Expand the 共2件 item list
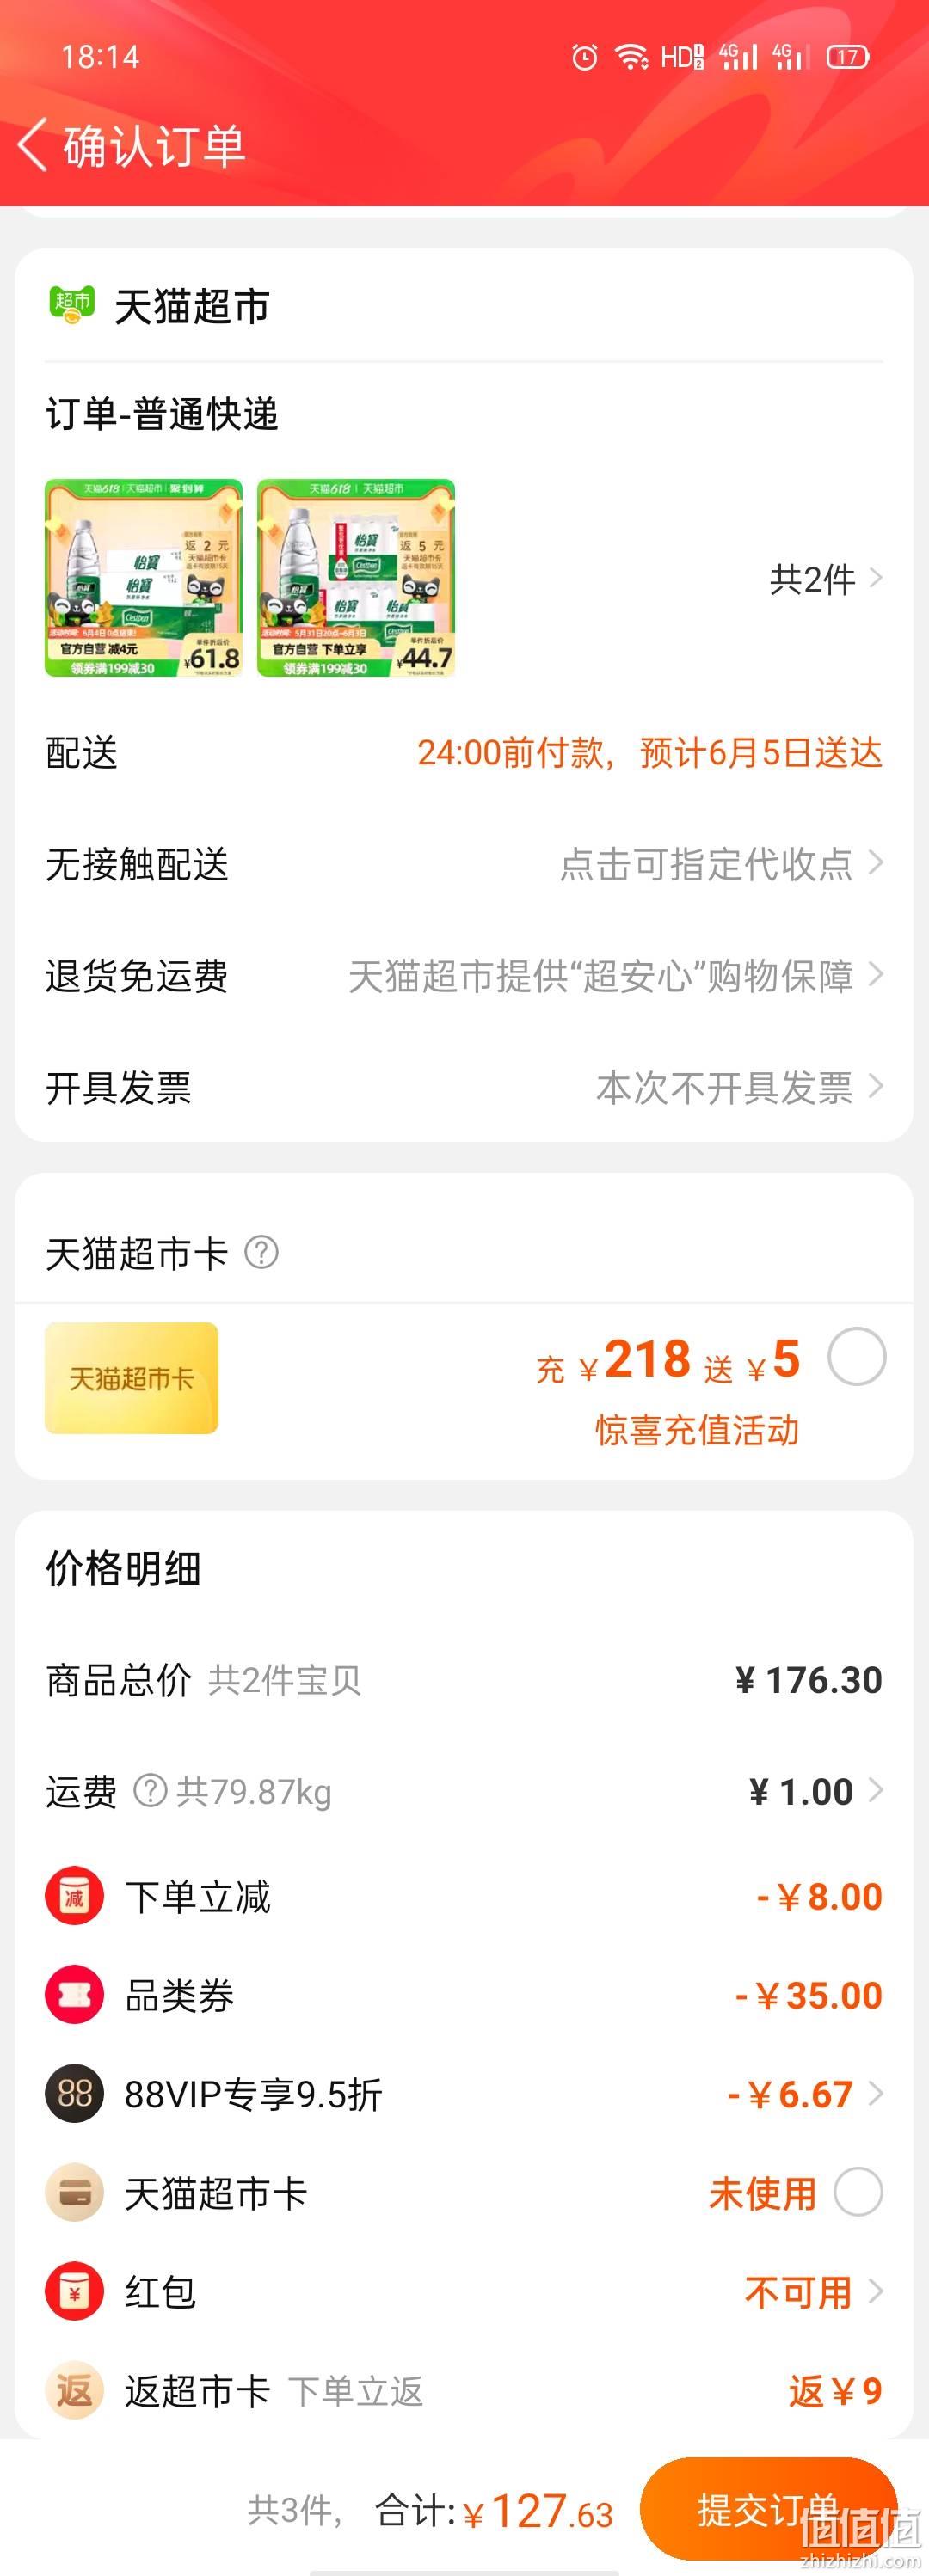929x2576 pixels. pyautogui.click(x=825, y=578)
